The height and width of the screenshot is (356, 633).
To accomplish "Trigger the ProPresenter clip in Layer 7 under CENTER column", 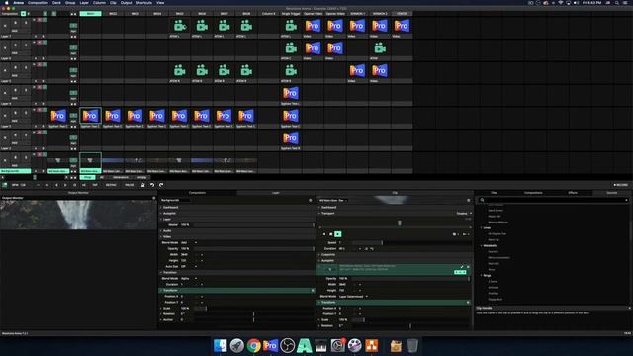I will (402, 26).
